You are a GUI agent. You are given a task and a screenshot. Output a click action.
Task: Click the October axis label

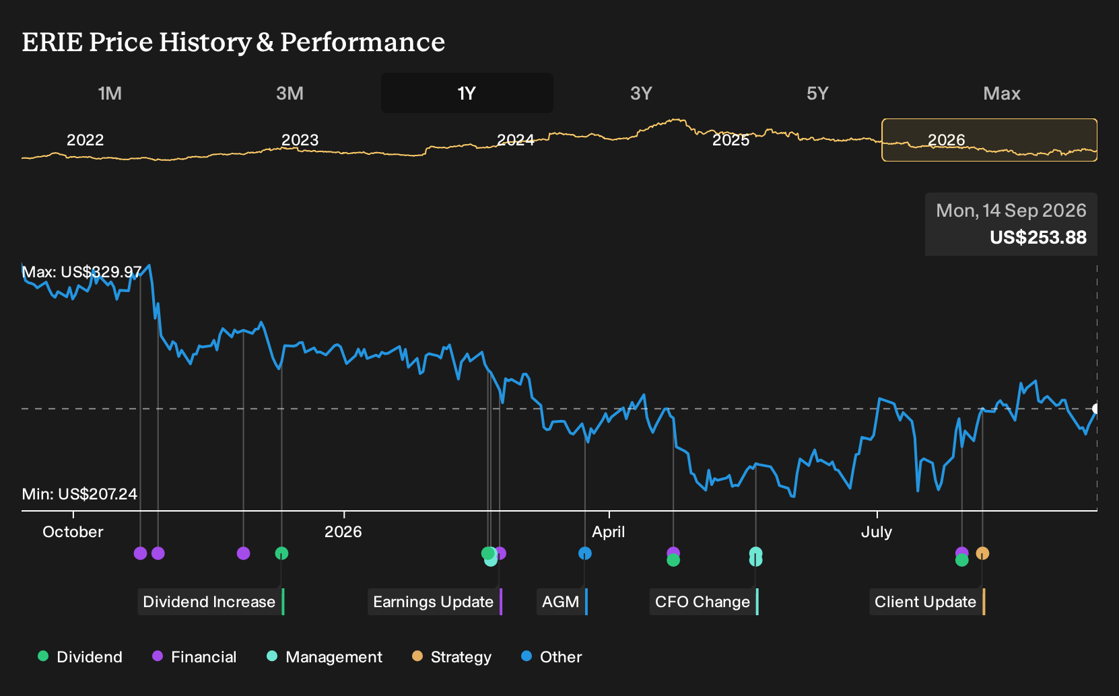[x=73, y=532]
